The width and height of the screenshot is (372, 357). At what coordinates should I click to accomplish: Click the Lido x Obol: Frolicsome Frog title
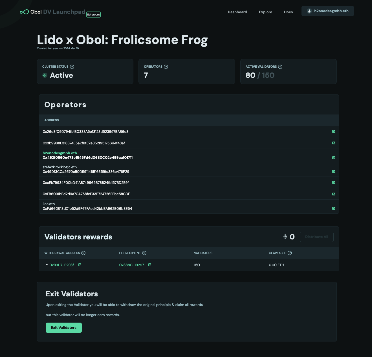(x=122, y=40)
